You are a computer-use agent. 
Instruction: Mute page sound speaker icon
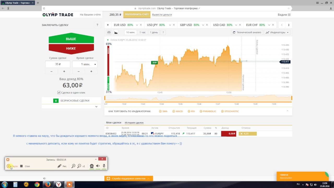[44, 179]
